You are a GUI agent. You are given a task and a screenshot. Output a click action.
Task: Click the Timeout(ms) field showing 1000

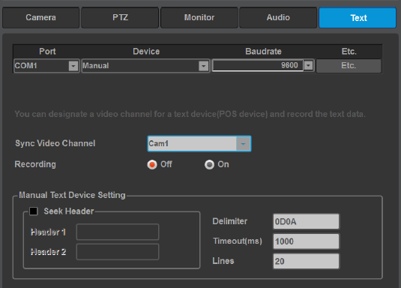(306, 241)
